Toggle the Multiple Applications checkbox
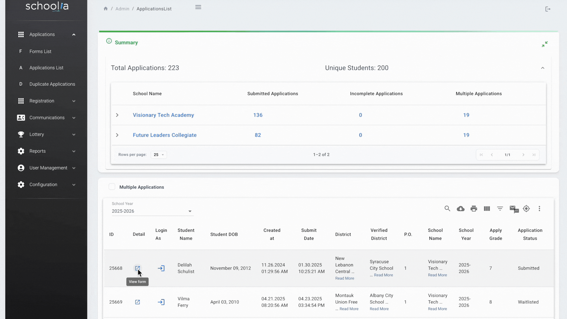 pyautogui.click(x=112, y=187)
